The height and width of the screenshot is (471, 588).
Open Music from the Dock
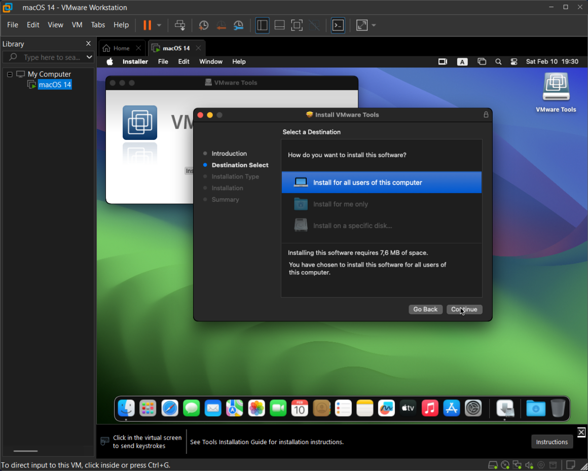pyautogui.click(x=430, y=408)
